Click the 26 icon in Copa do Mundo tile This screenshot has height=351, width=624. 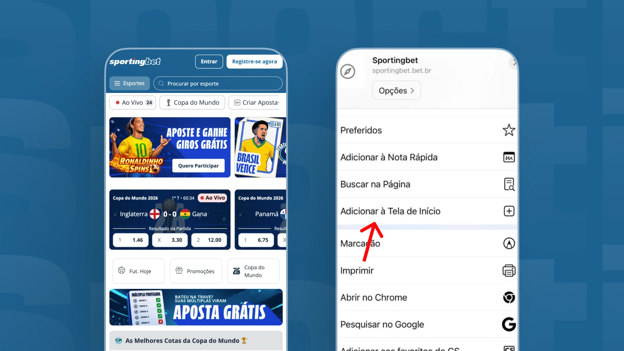[237, 271]
